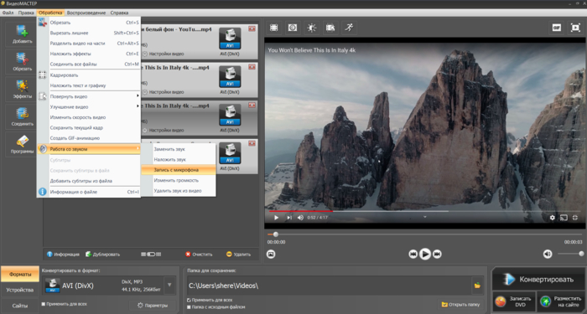Switch to the Устройства tab

coord(19,290)
